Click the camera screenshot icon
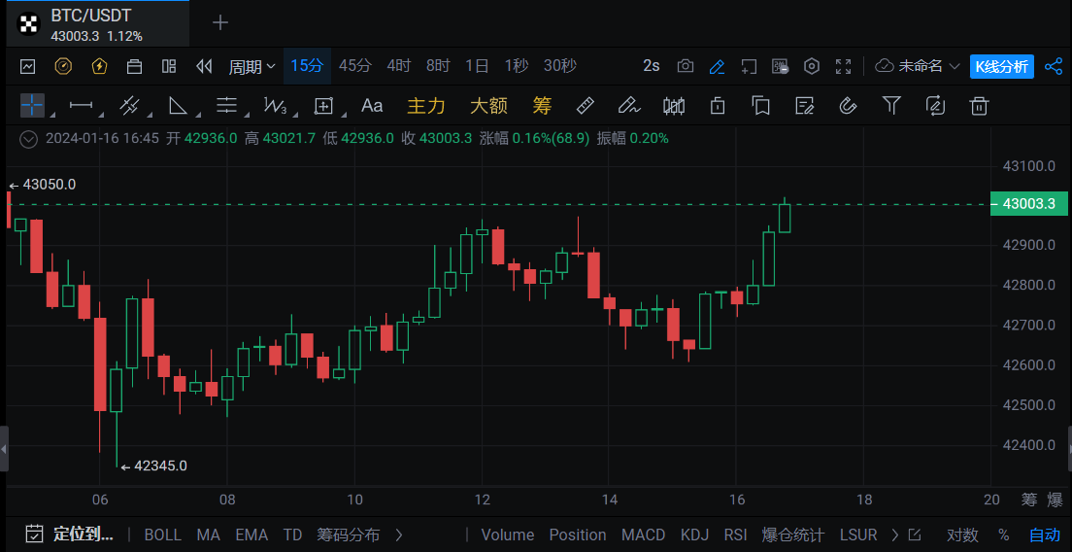The image size is (1072, 552). click(686, 66)
